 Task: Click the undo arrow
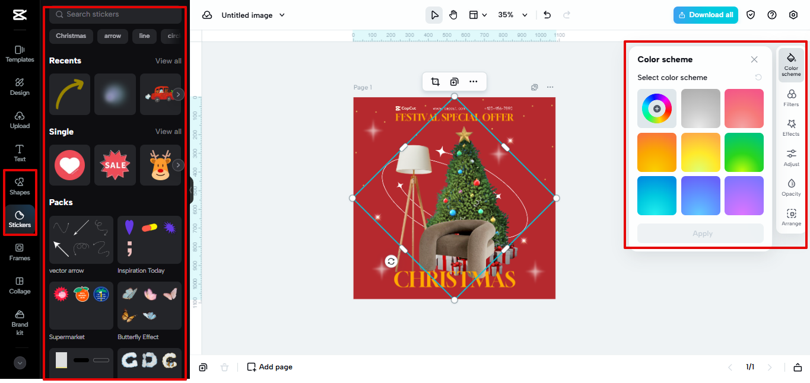547,15
